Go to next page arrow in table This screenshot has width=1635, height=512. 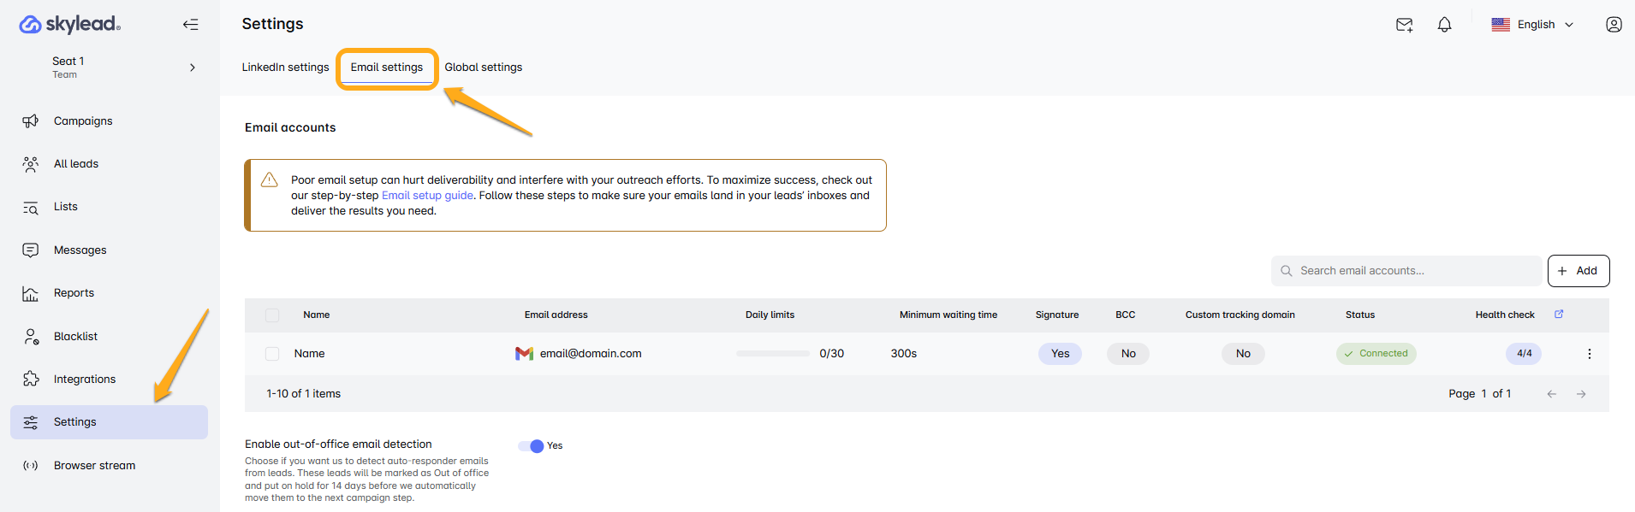(1581, 394)
